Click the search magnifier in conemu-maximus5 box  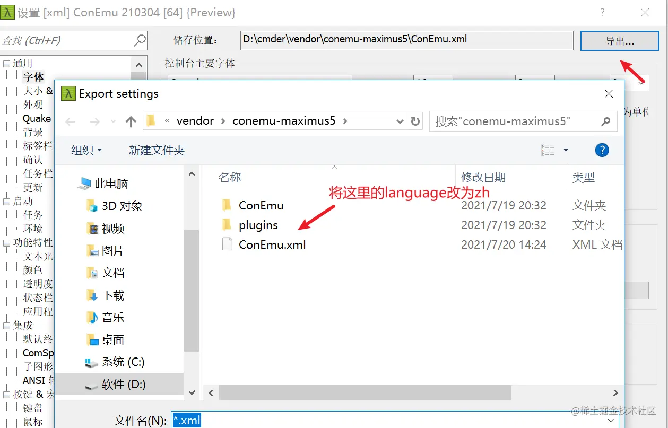point(606,121)
